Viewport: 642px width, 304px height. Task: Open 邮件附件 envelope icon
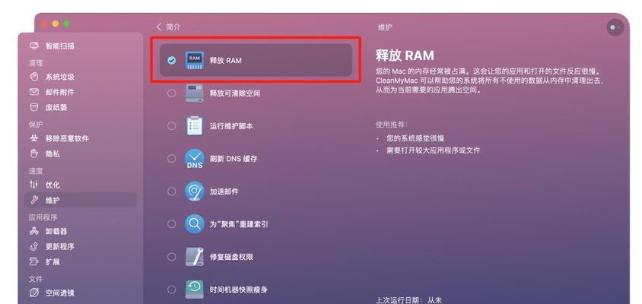pyautogui.click(x=34, y=92)
